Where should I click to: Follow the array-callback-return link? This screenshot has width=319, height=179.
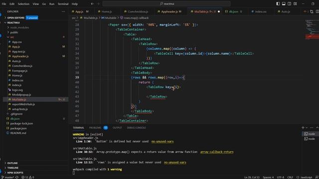(x=217, y=152)
